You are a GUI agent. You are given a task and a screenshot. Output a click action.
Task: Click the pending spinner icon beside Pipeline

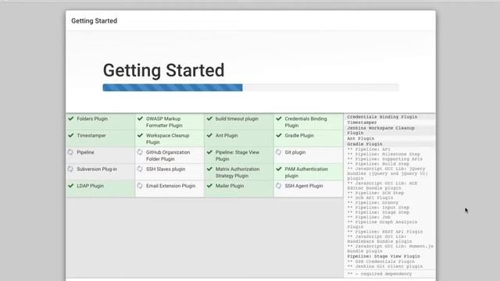click(70, 152)
